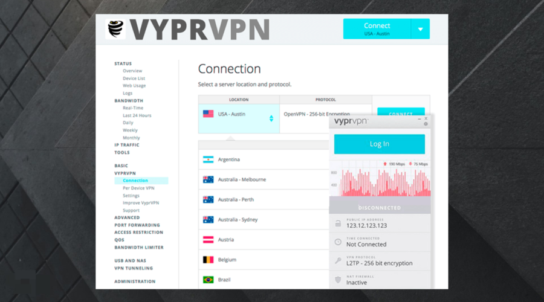Select the Argentina flag icon
This screenshot has height=302, width=544.
coord(209,159)
